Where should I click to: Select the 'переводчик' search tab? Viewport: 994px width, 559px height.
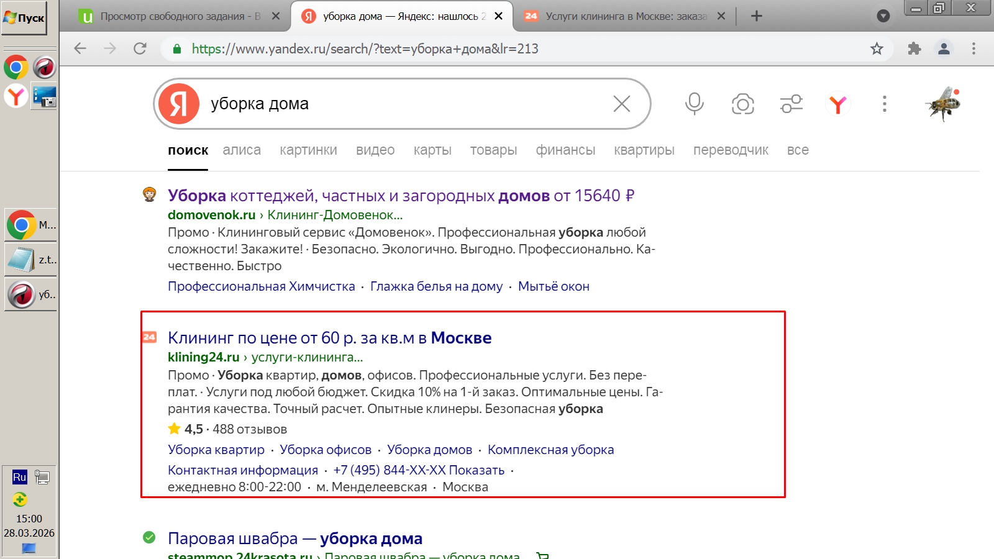(x=731, y=150)
